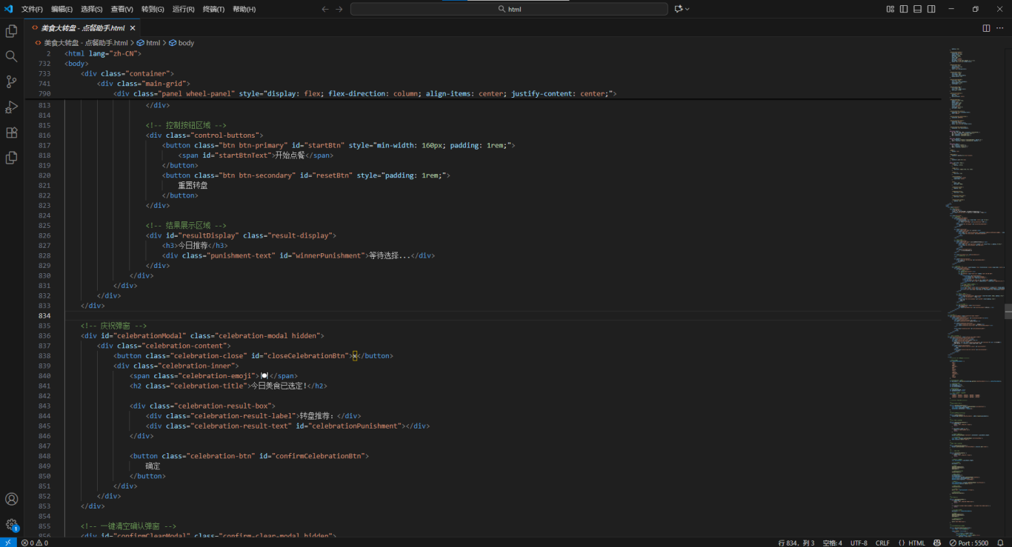Open the Search view in activity bar

(x=11, y=56)
